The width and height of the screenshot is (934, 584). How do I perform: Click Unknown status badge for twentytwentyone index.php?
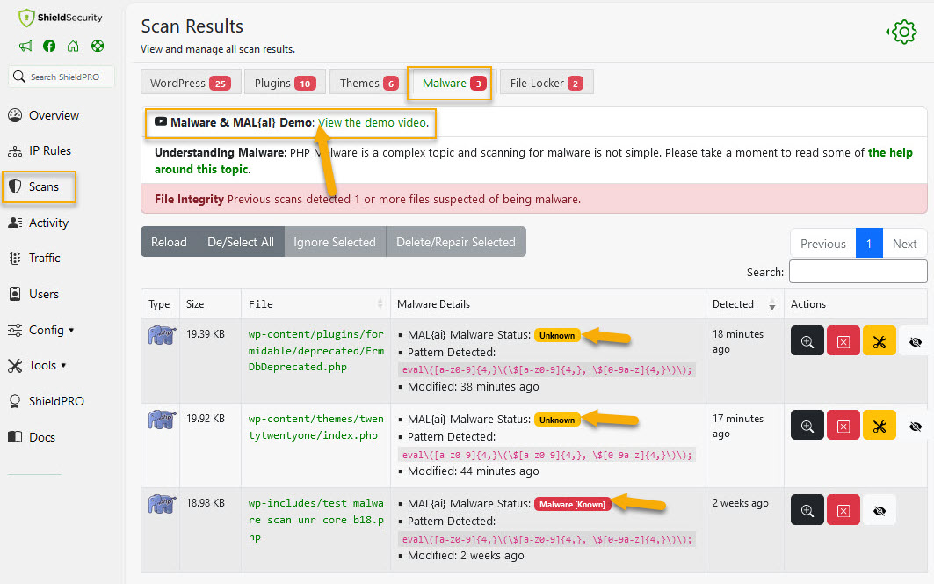(x=557, y=420)
